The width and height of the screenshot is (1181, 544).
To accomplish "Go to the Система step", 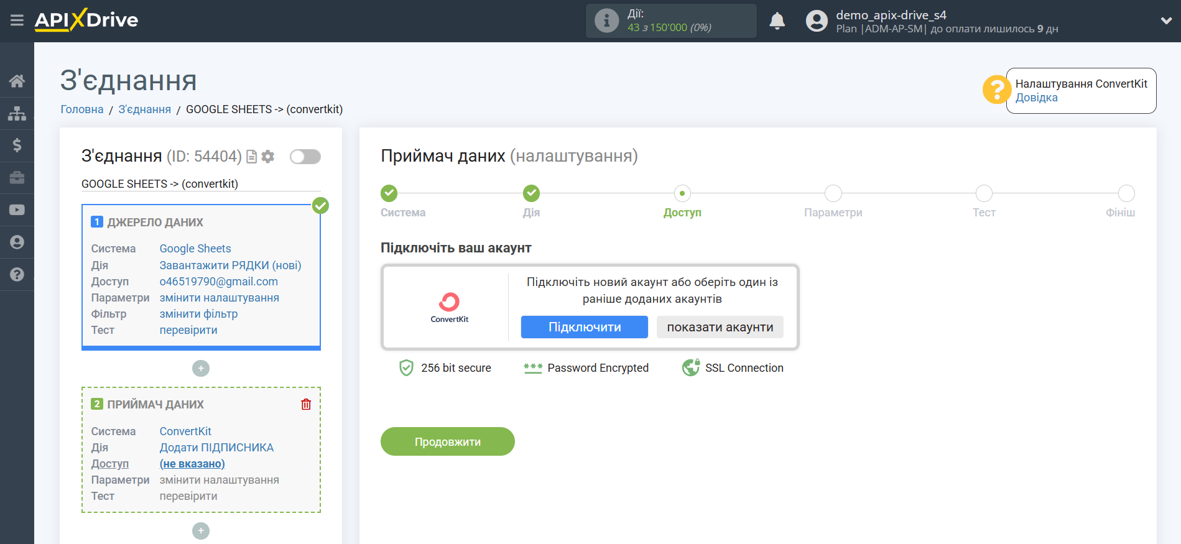I will (389, 193).
